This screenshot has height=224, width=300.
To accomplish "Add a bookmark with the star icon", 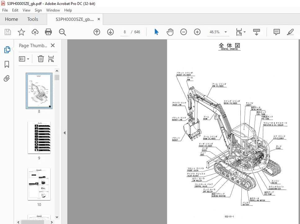I will tap(21, 32).
